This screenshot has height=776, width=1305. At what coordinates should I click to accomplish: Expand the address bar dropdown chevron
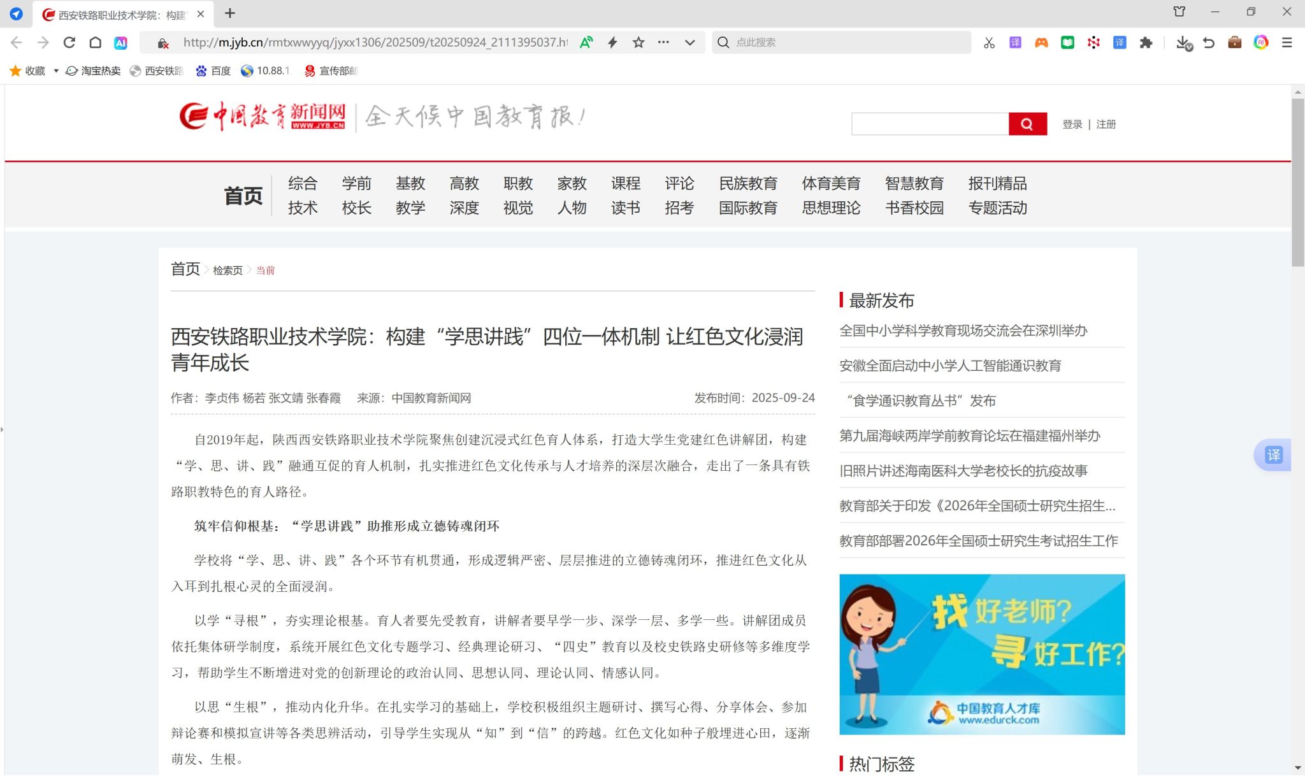(x=689, y=43)
